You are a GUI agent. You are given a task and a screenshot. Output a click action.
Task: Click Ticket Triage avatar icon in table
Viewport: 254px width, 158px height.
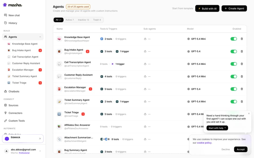pos(59,114)
